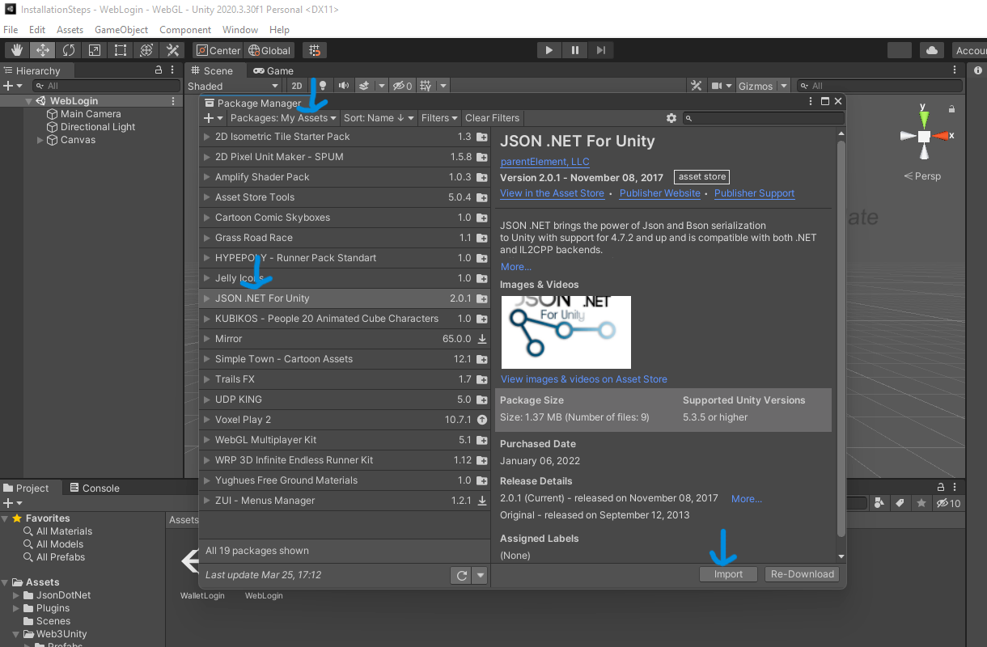Select Main Camera in Hierarchy

(91, 114)
